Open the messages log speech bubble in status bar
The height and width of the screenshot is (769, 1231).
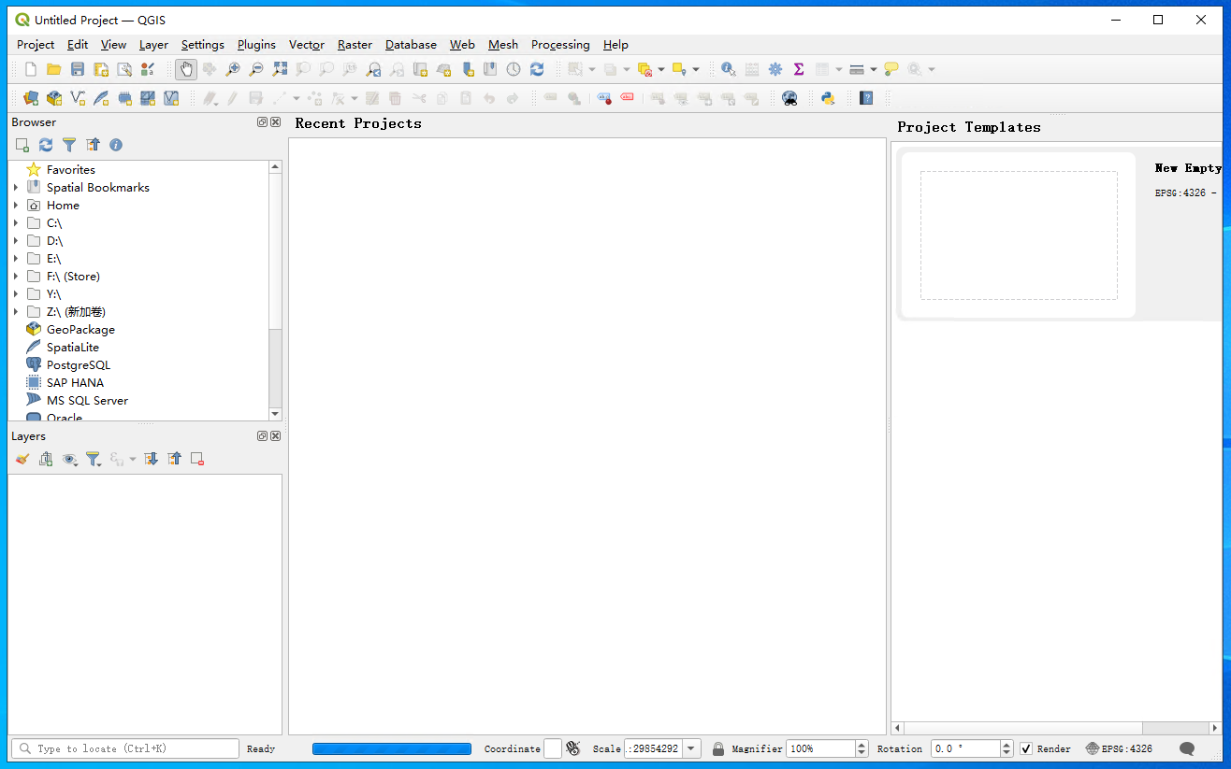point(1187,748)
